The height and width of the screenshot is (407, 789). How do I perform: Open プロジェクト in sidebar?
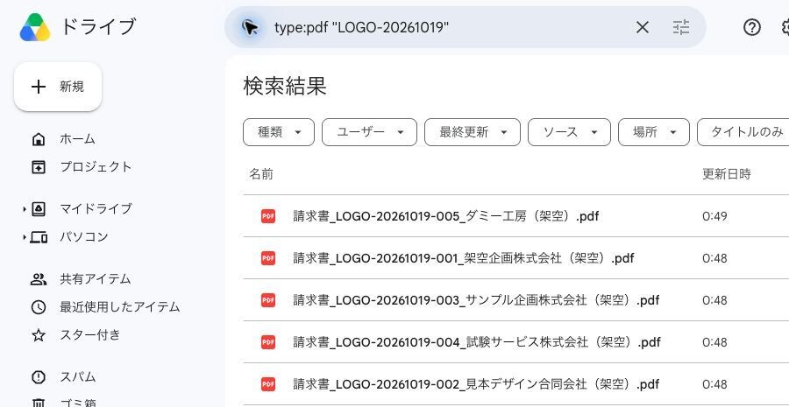[96, 167]
